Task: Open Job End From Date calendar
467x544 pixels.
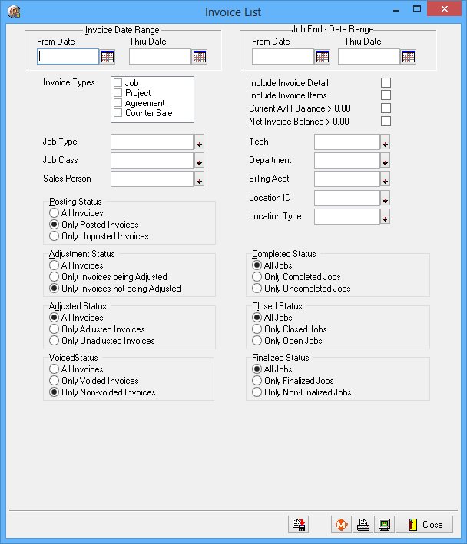Action: click(x=323, y=56)
